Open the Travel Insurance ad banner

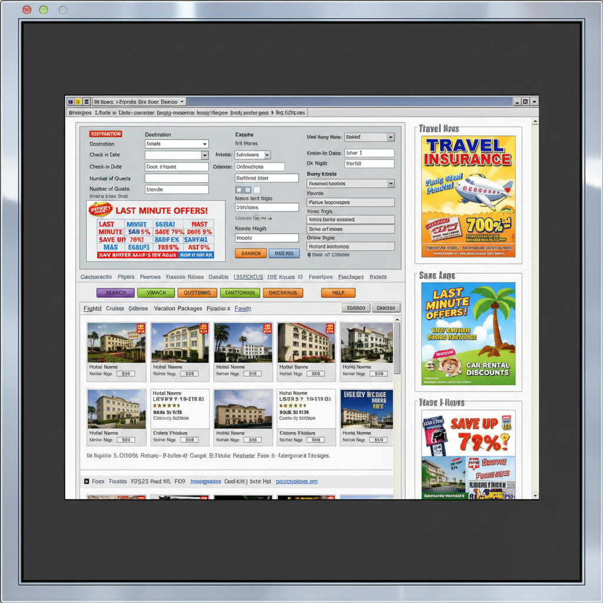coord(468,197)
